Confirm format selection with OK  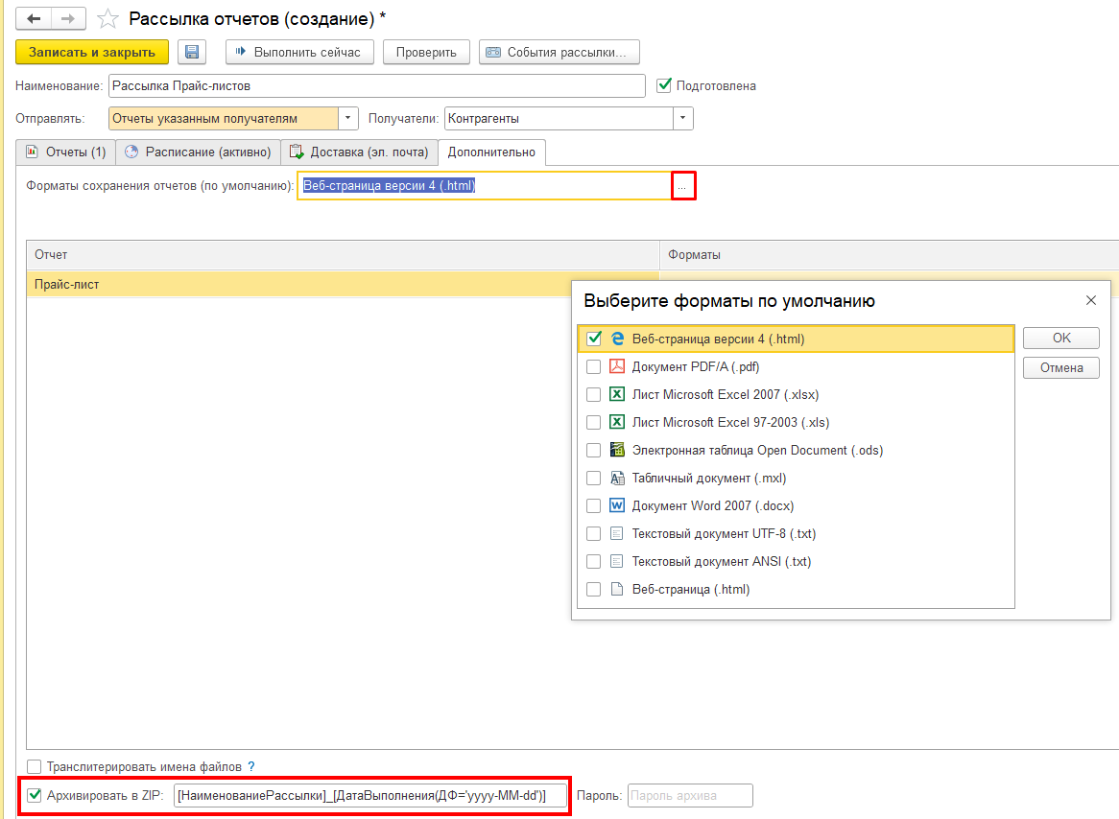pyautogui.click(x=1061, y=339)
